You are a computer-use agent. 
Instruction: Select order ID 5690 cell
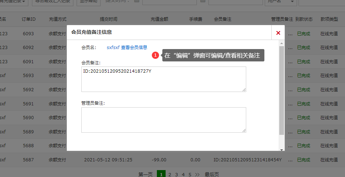pyautogui.click(x=28, y=117)
